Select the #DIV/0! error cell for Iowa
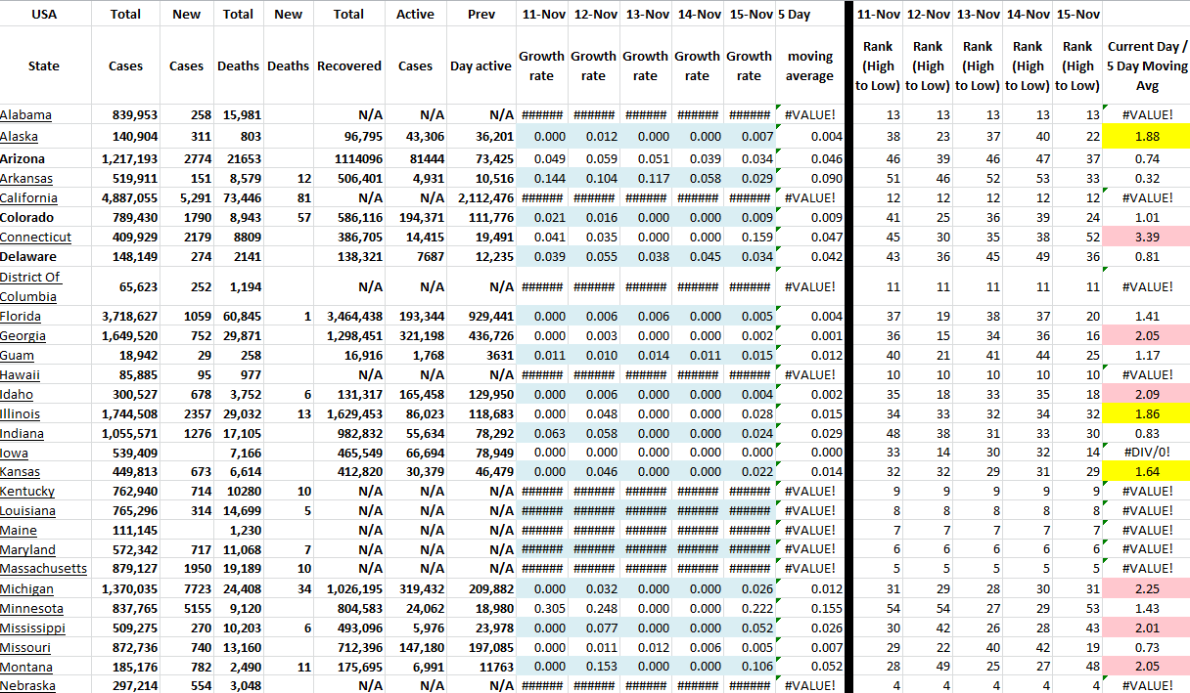Screen dimensions: 1190x693 (x=1146, y=453)
